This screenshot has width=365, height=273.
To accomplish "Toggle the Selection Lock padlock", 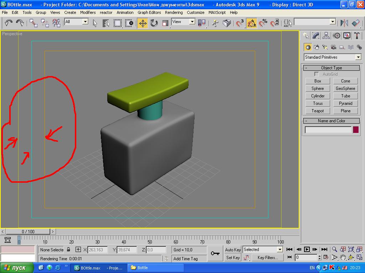I will coord(68,250).
